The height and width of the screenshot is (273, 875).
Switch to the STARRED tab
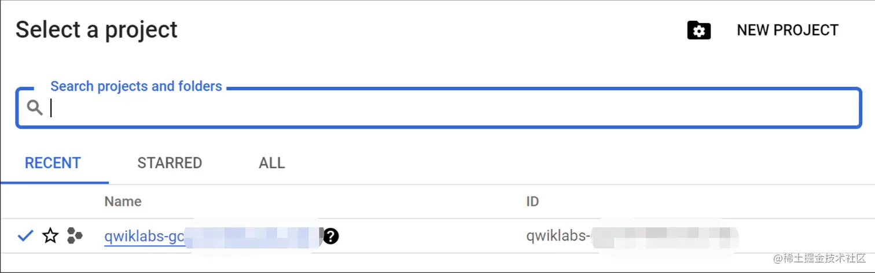click(170, 163)
